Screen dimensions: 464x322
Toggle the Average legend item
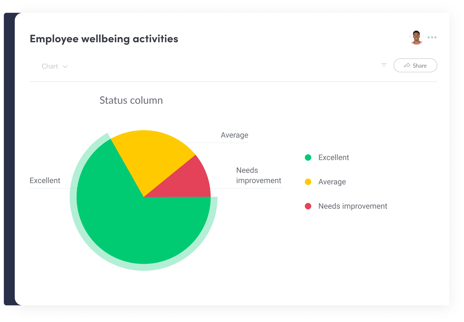point(332,182)
